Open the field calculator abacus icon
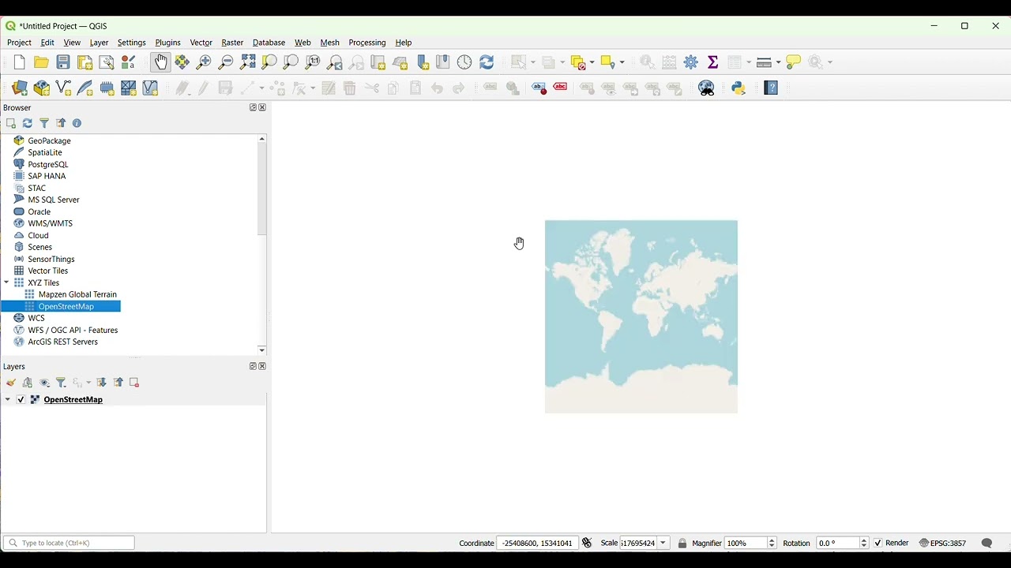 tap(670, 62)
